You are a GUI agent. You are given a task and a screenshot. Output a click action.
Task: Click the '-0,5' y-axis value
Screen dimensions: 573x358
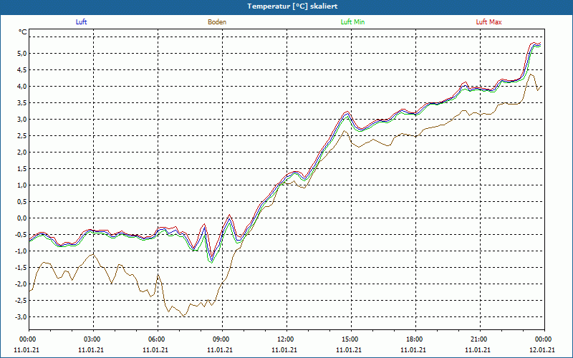21,235
